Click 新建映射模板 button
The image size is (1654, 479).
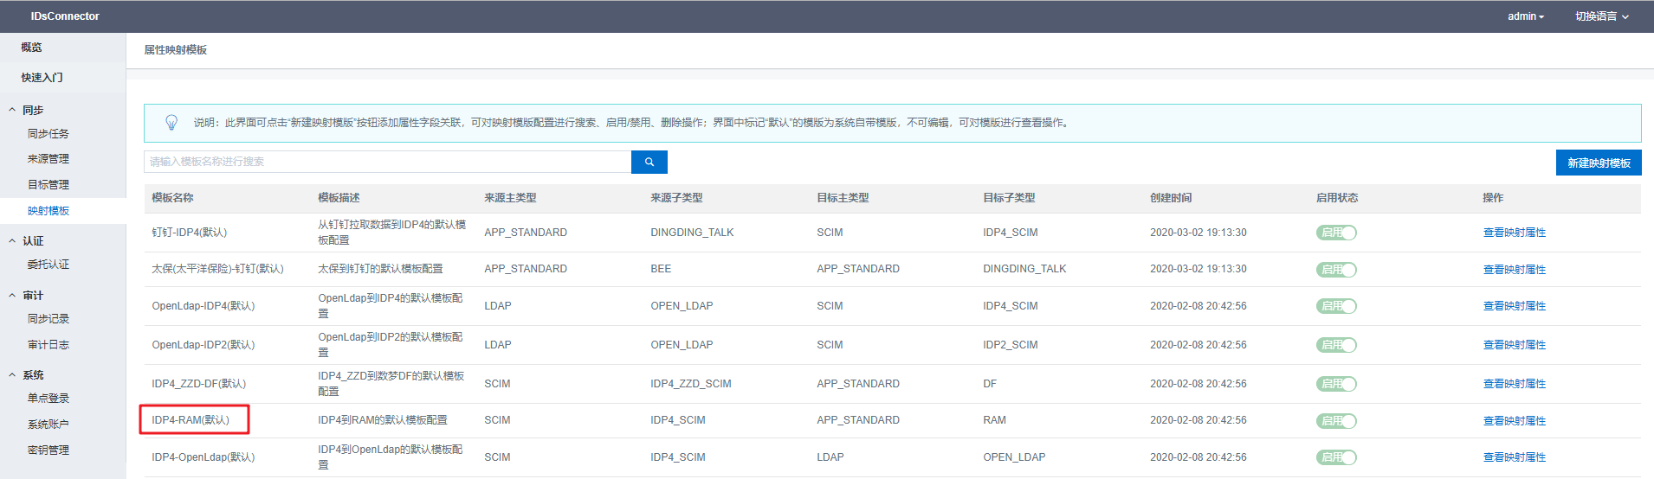[x=1599, y=163]
